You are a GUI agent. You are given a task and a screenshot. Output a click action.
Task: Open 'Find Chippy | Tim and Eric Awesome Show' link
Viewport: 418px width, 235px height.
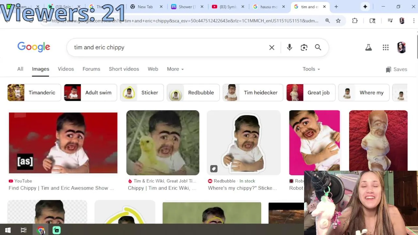point(61,188)
